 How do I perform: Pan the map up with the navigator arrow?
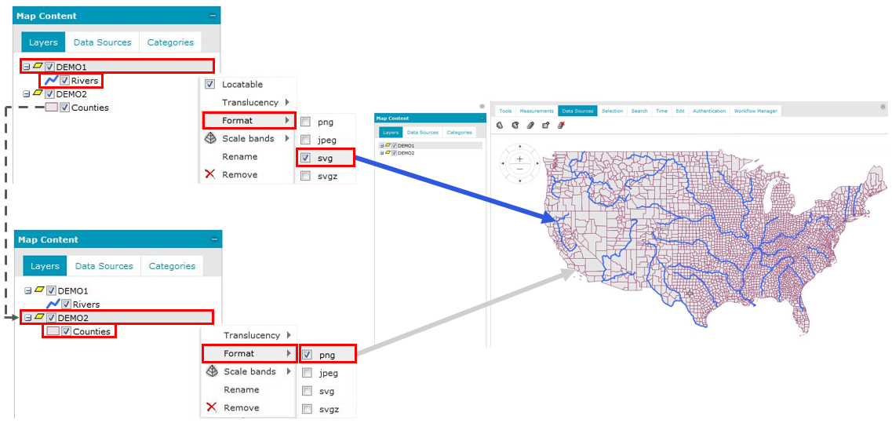point(519,147)
